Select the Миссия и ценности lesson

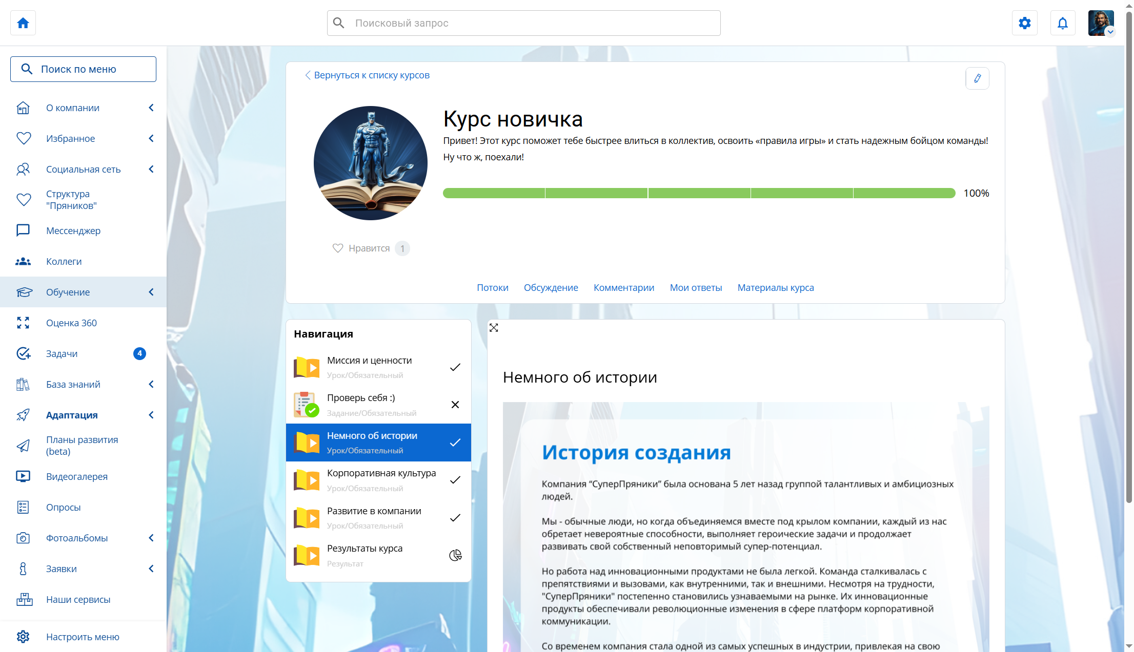tap(378, 367)
